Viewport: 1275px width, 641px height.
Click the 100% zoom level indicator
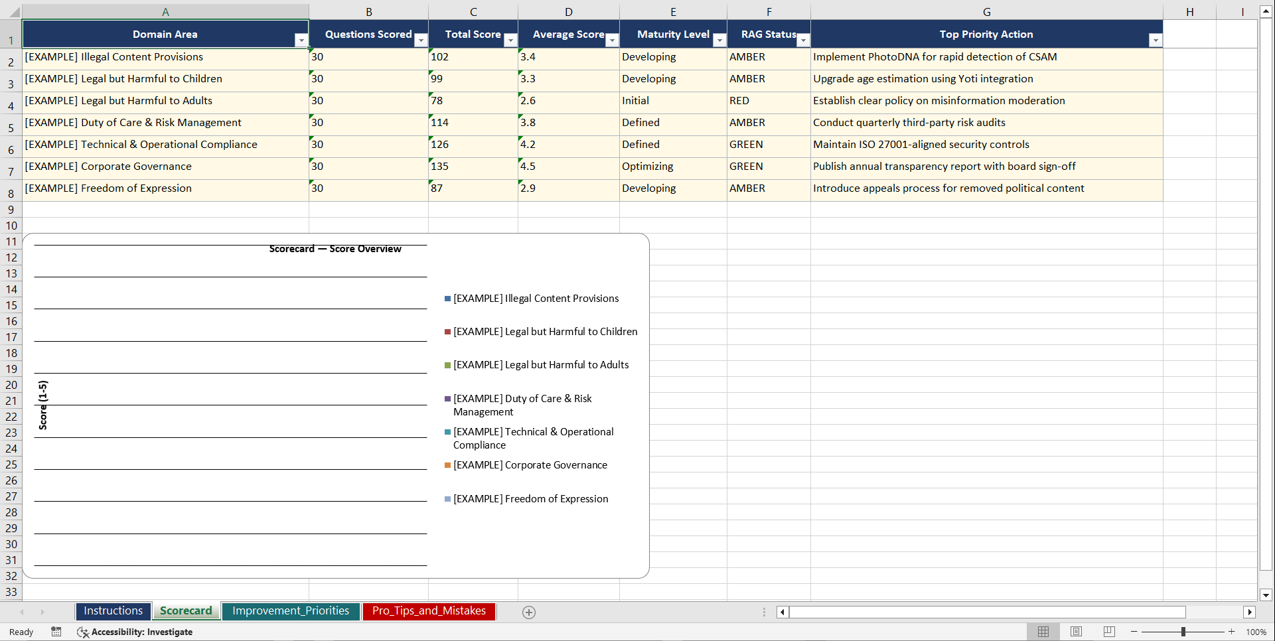coord(1256,632)
